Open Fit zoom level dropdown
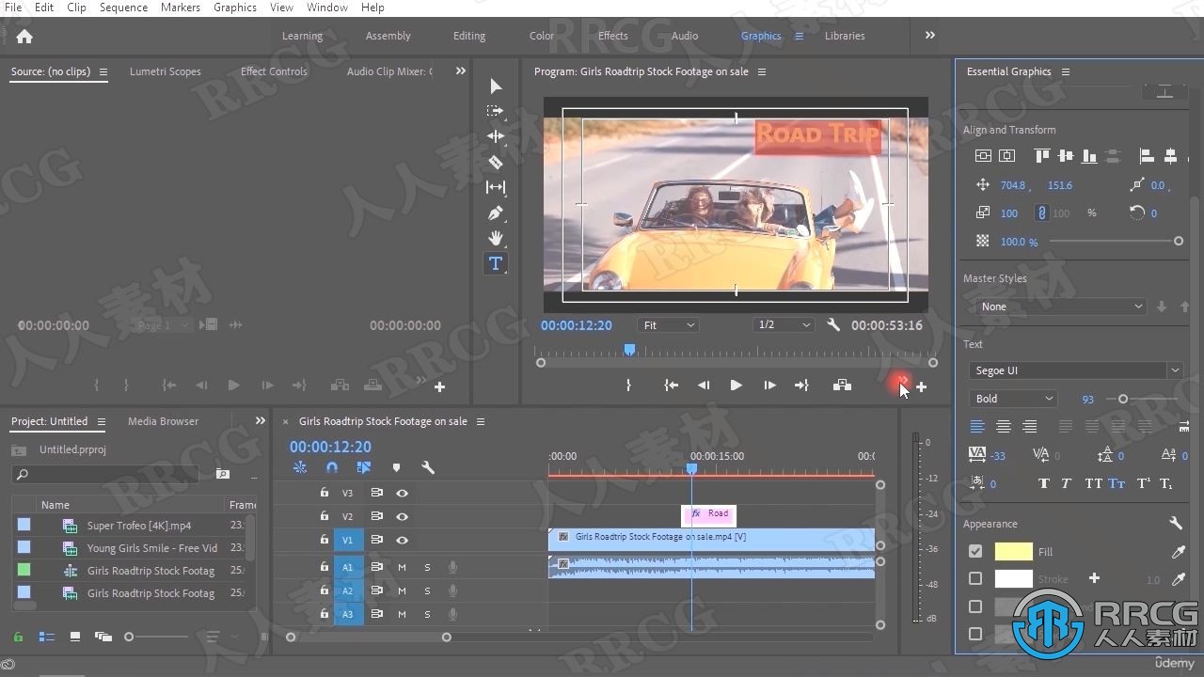The height and width of the screenshot is (677, 1204). (x=668, y=324)
